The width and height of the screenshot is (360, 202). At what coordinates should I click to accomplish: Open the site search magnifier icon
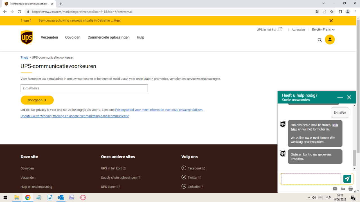tap(320, 40)
